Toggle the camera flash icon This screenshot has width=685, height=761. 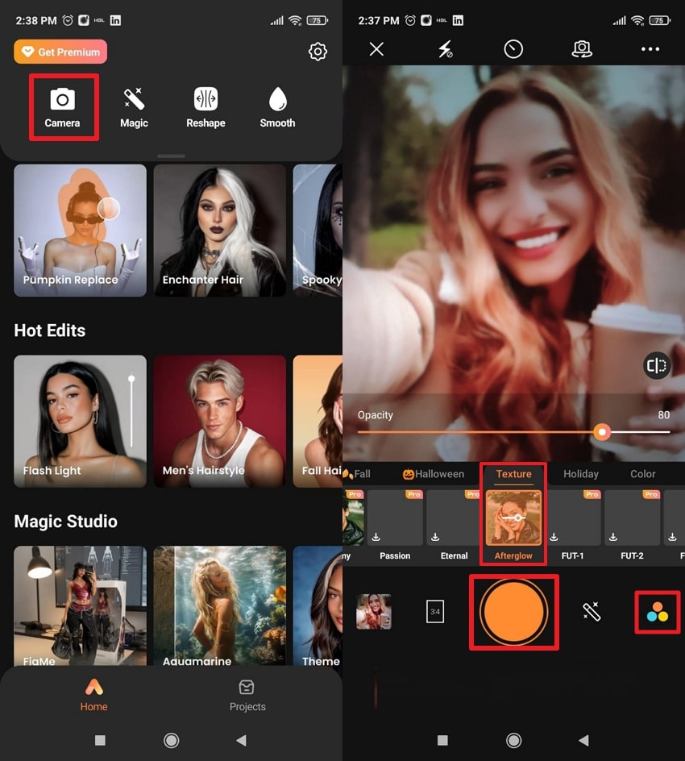coord(445,49)
